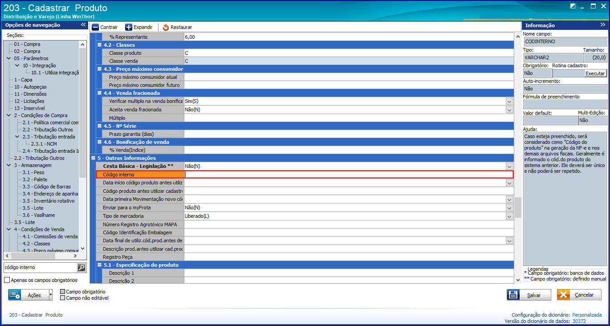
Task: Select tree item 4.2 - Classes
Action: (36, 244)
